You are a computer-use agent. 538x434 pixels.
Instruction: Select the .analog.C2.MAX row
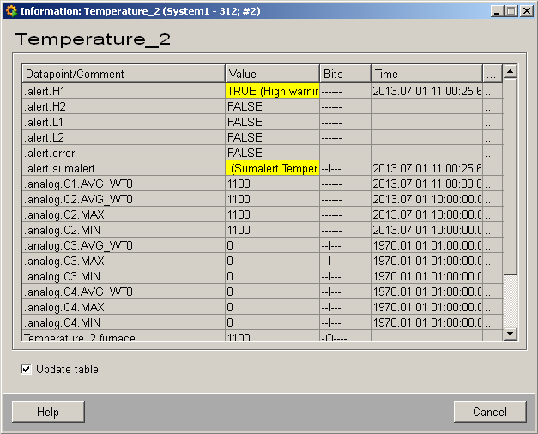click(124, 214)
